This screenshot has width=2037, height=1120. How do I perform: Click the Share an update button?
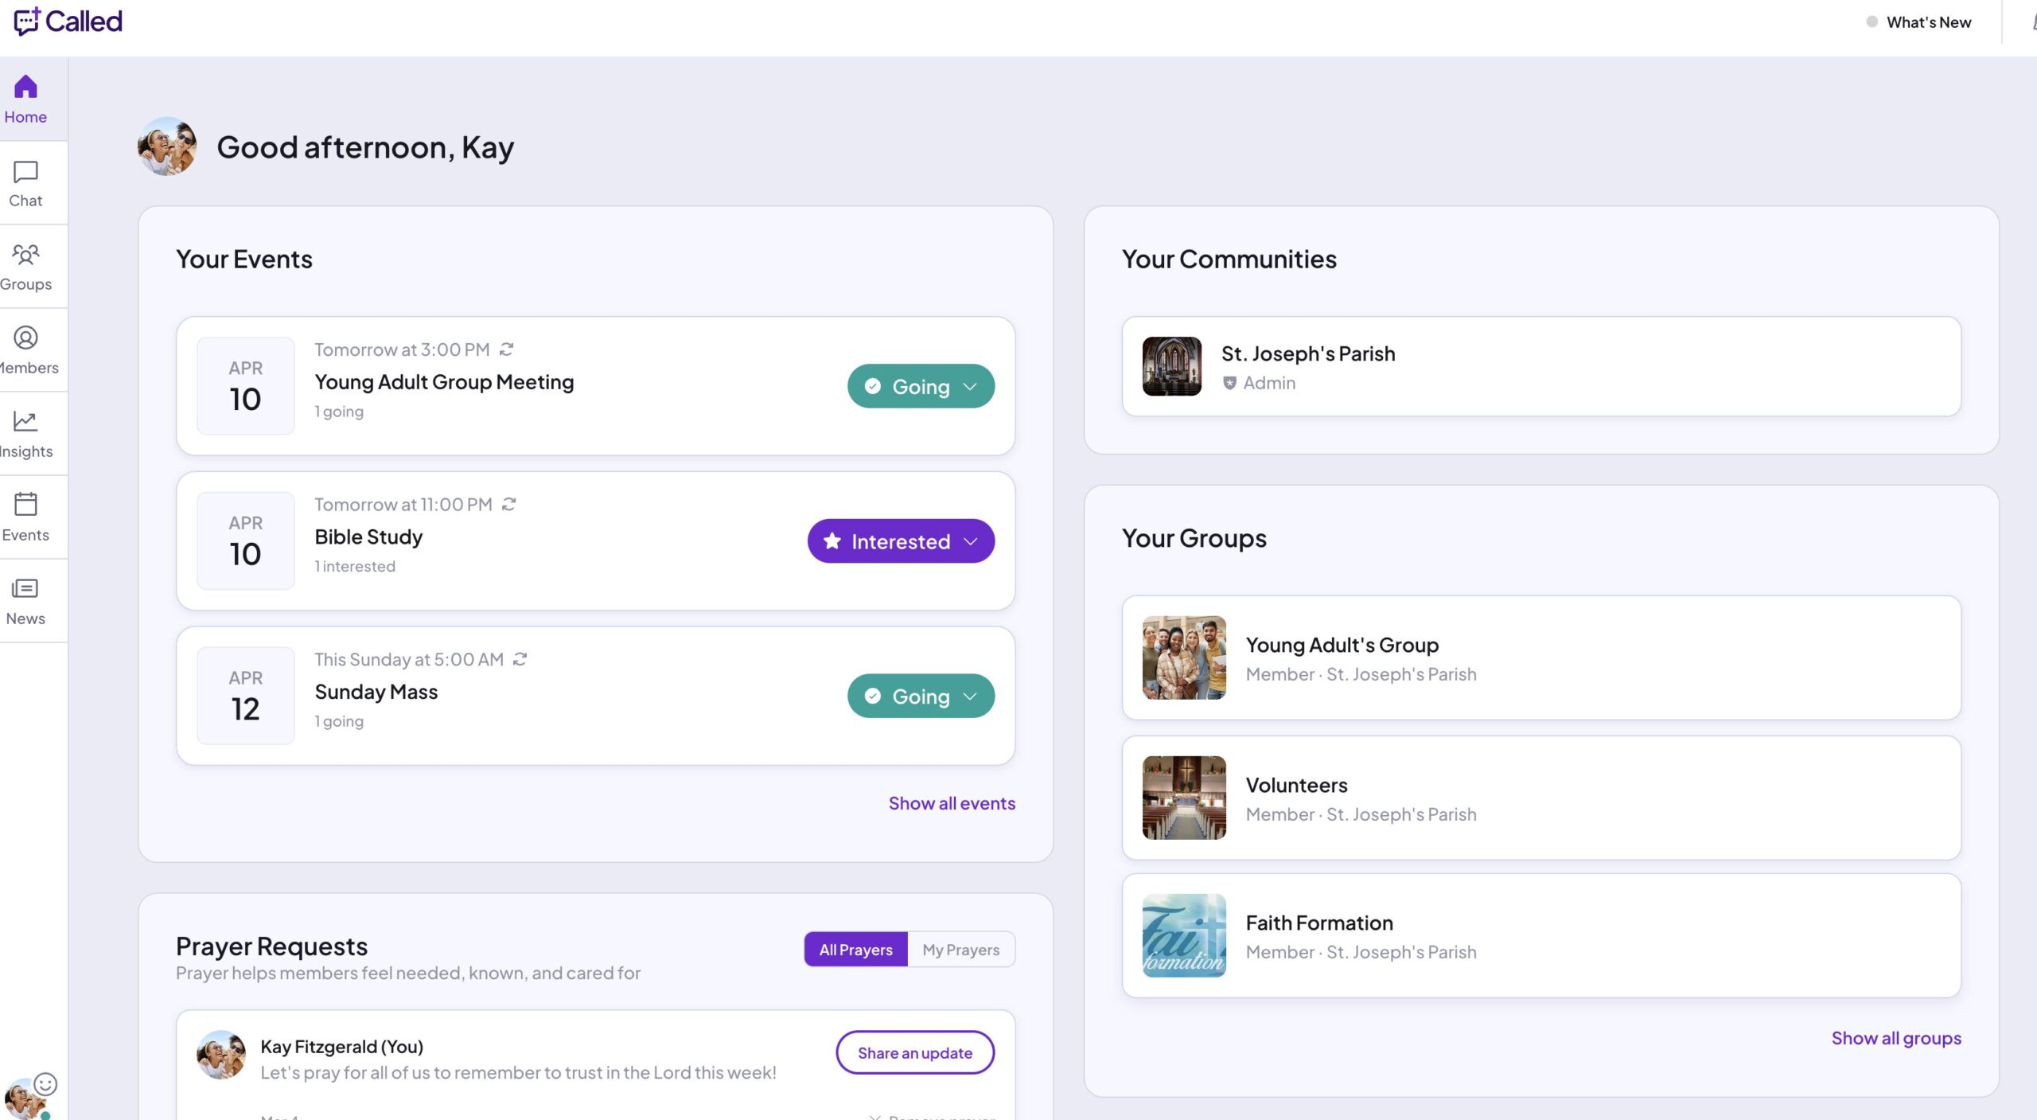914,1052
